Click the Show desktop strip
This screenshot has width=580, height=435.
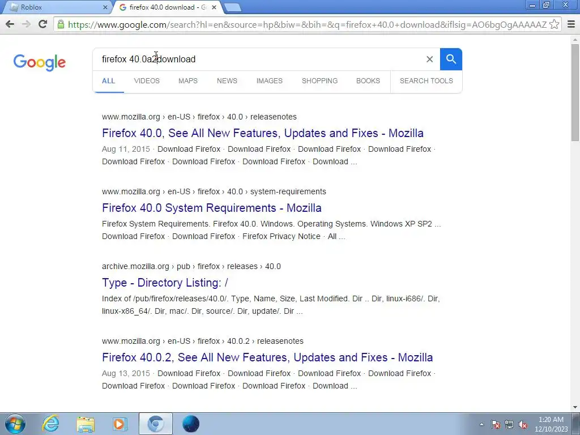[x=576, y=424]
